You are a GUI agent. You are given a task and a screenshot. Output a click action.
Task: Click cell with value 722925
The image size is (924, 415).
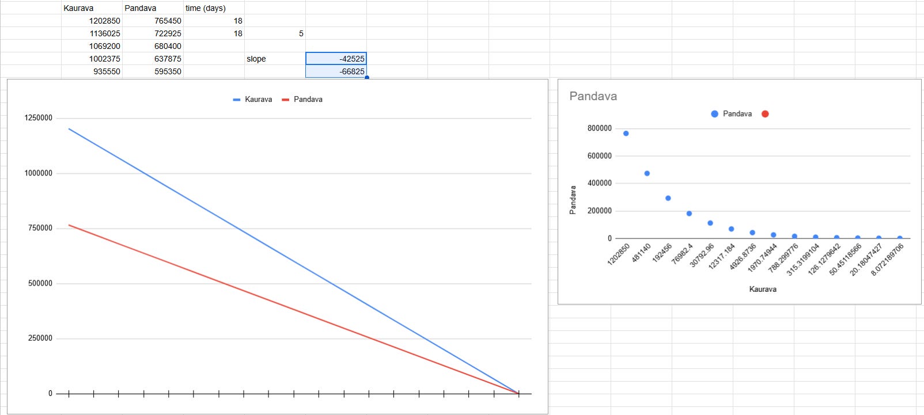153,33
